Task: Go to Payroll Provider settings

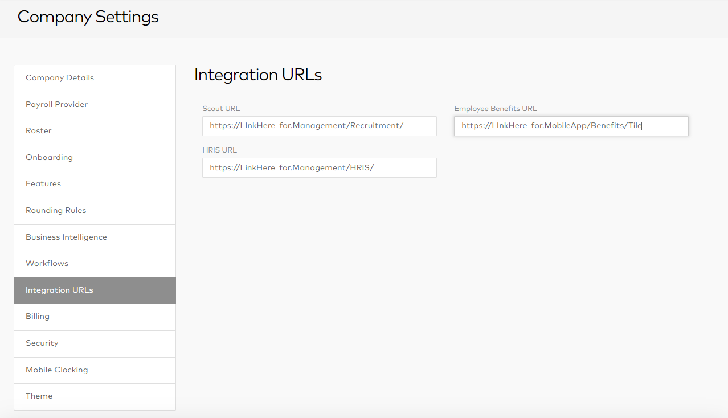Action: pyautogui.click(x=95, y=105)
